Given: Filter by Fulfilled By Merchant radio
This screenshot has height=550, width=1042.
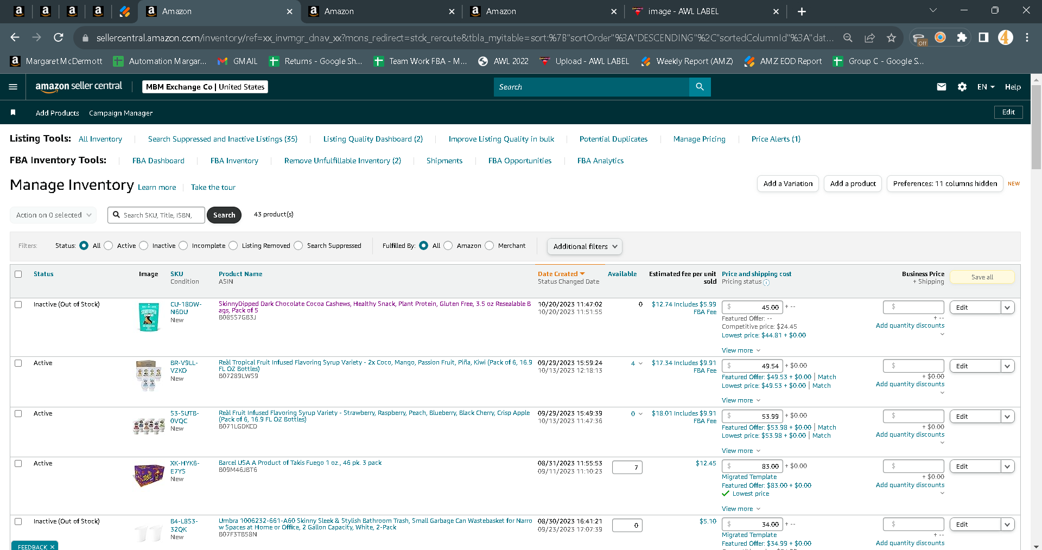Looking at the screenshot, I should coord(490,246).
